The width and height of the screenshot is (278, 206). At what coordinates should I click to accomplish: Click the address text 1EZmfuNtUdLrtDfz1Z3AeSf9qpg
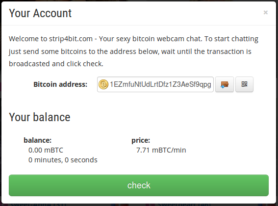pos(160,84)
